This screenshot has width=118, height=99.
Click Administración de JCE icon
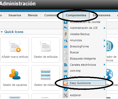click(x=66, y=28)
